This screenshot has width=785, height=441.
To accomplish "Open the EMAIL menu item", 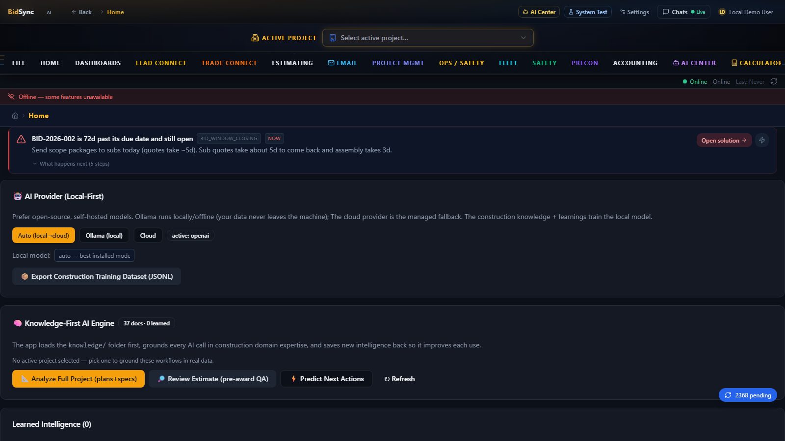I will (342, 63).
